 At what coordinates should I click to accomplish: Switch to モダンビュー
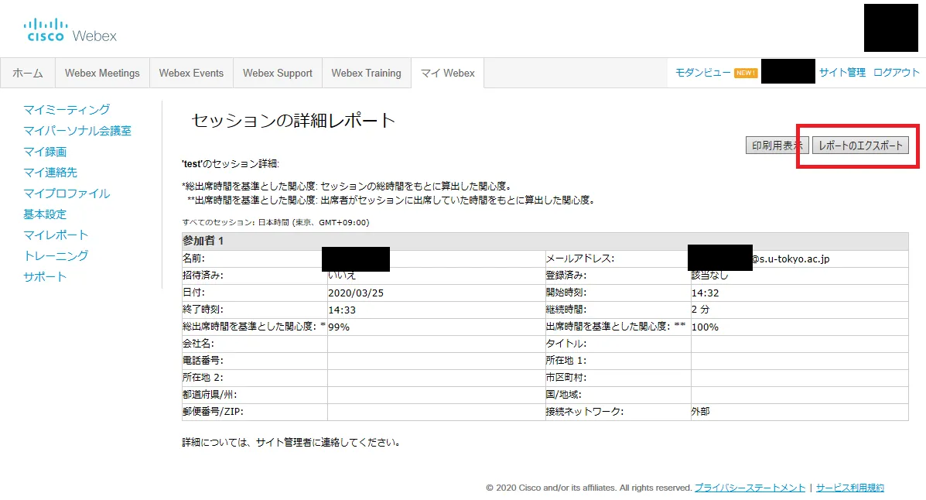[x=702, y=73]
